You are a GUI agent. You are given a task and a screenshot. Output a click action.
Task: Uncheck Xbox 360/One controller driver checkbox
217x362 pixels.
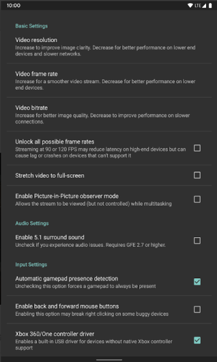pyautogui.click(x=197, y=340)
